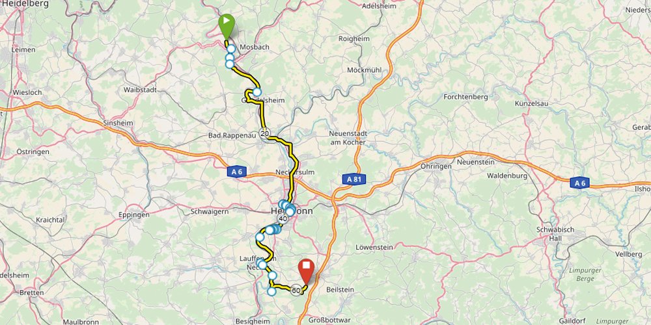
Task: Select the 40 km distance marker
Action: pos(283,218)
